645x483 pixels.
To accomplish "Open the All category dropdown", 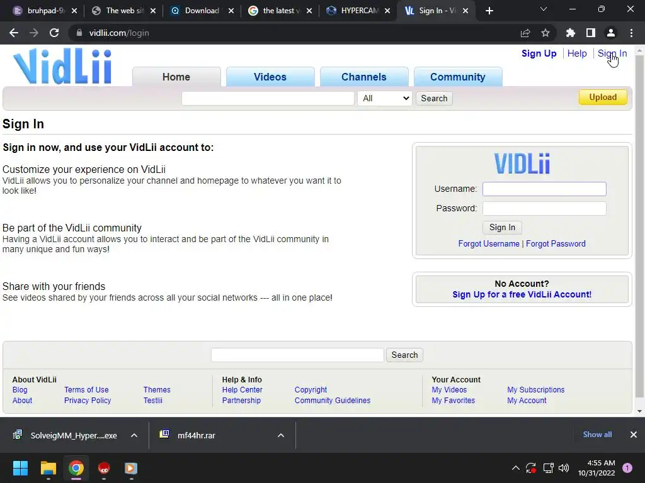I will click(x=385, y=98).
